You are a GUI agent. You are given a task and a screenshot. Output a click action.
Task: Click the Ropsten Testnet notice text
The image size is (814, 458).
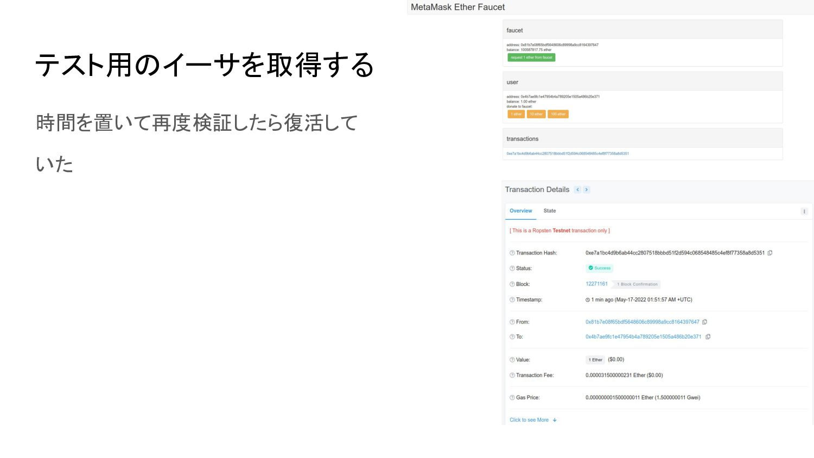pos(559,231)
